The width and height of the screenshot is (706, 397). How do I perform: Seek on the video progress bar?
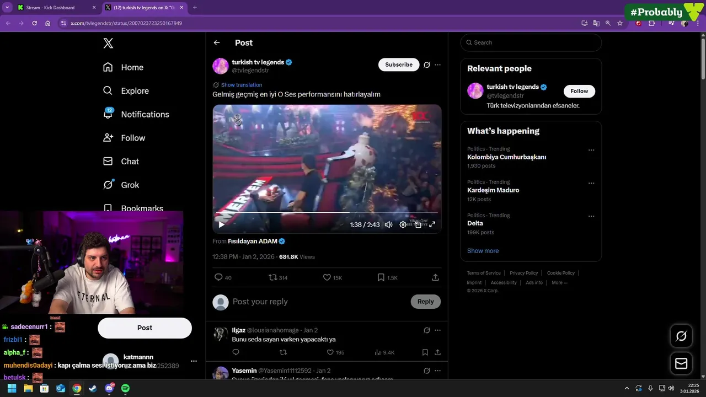pos(327,212)
